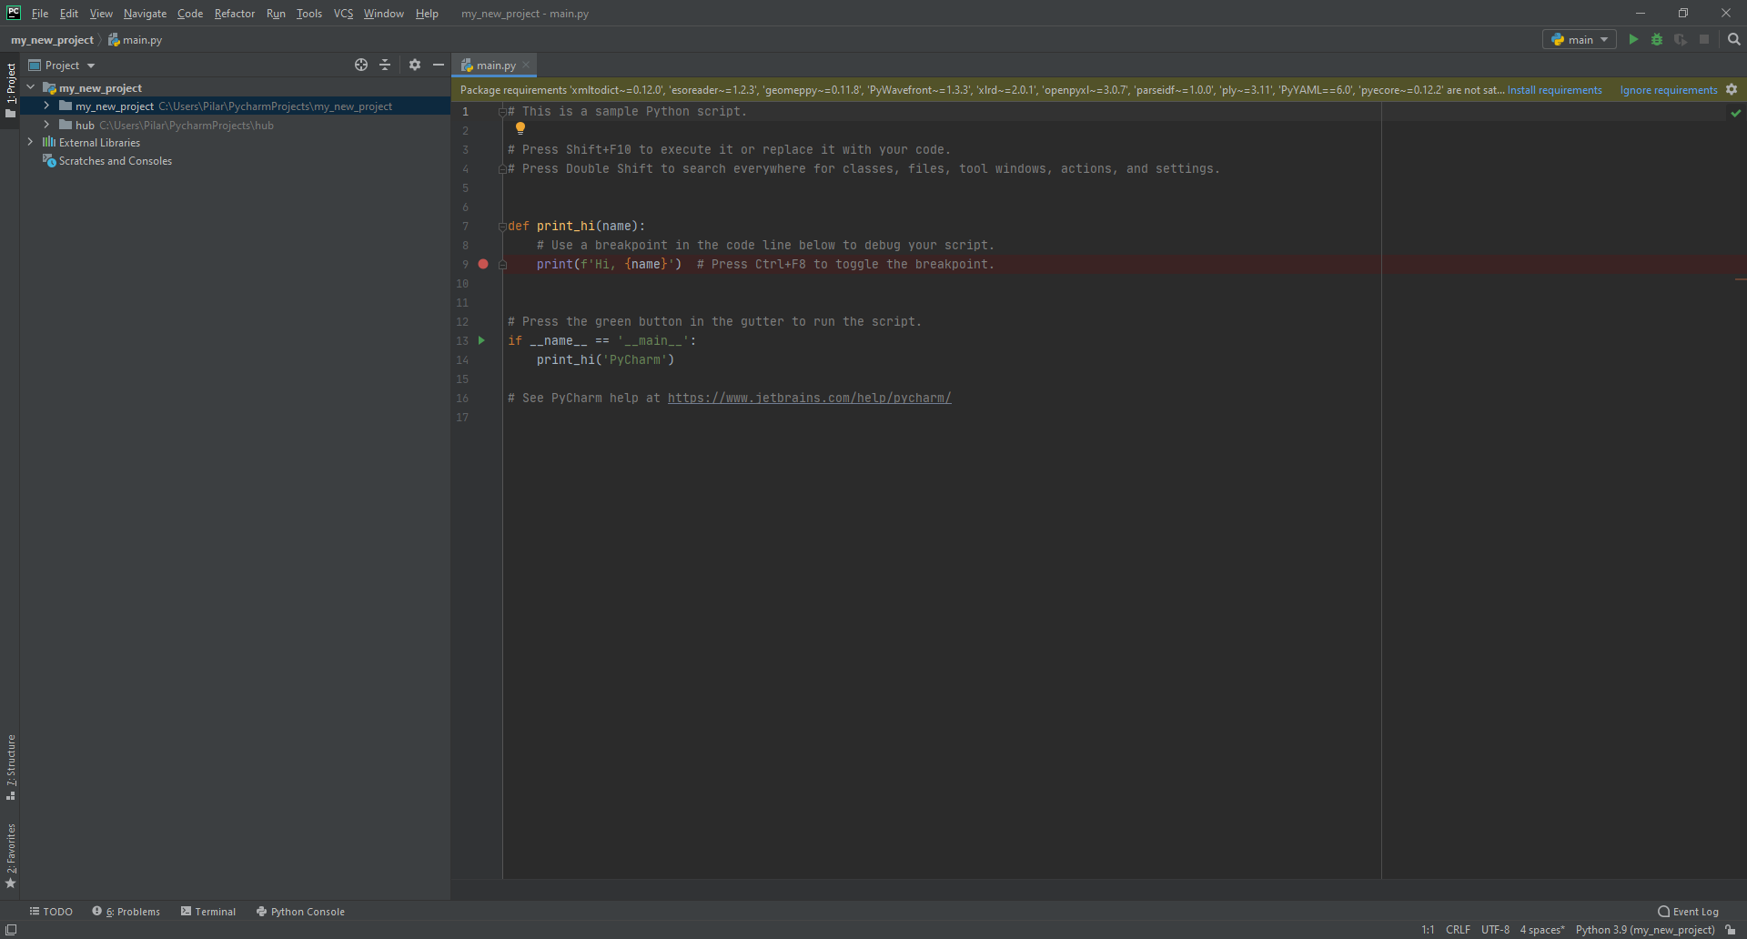This screenshot has width=1747, height=939.
Task: Start the debugger using the bug icon
Action: (x=1657, y=39)
